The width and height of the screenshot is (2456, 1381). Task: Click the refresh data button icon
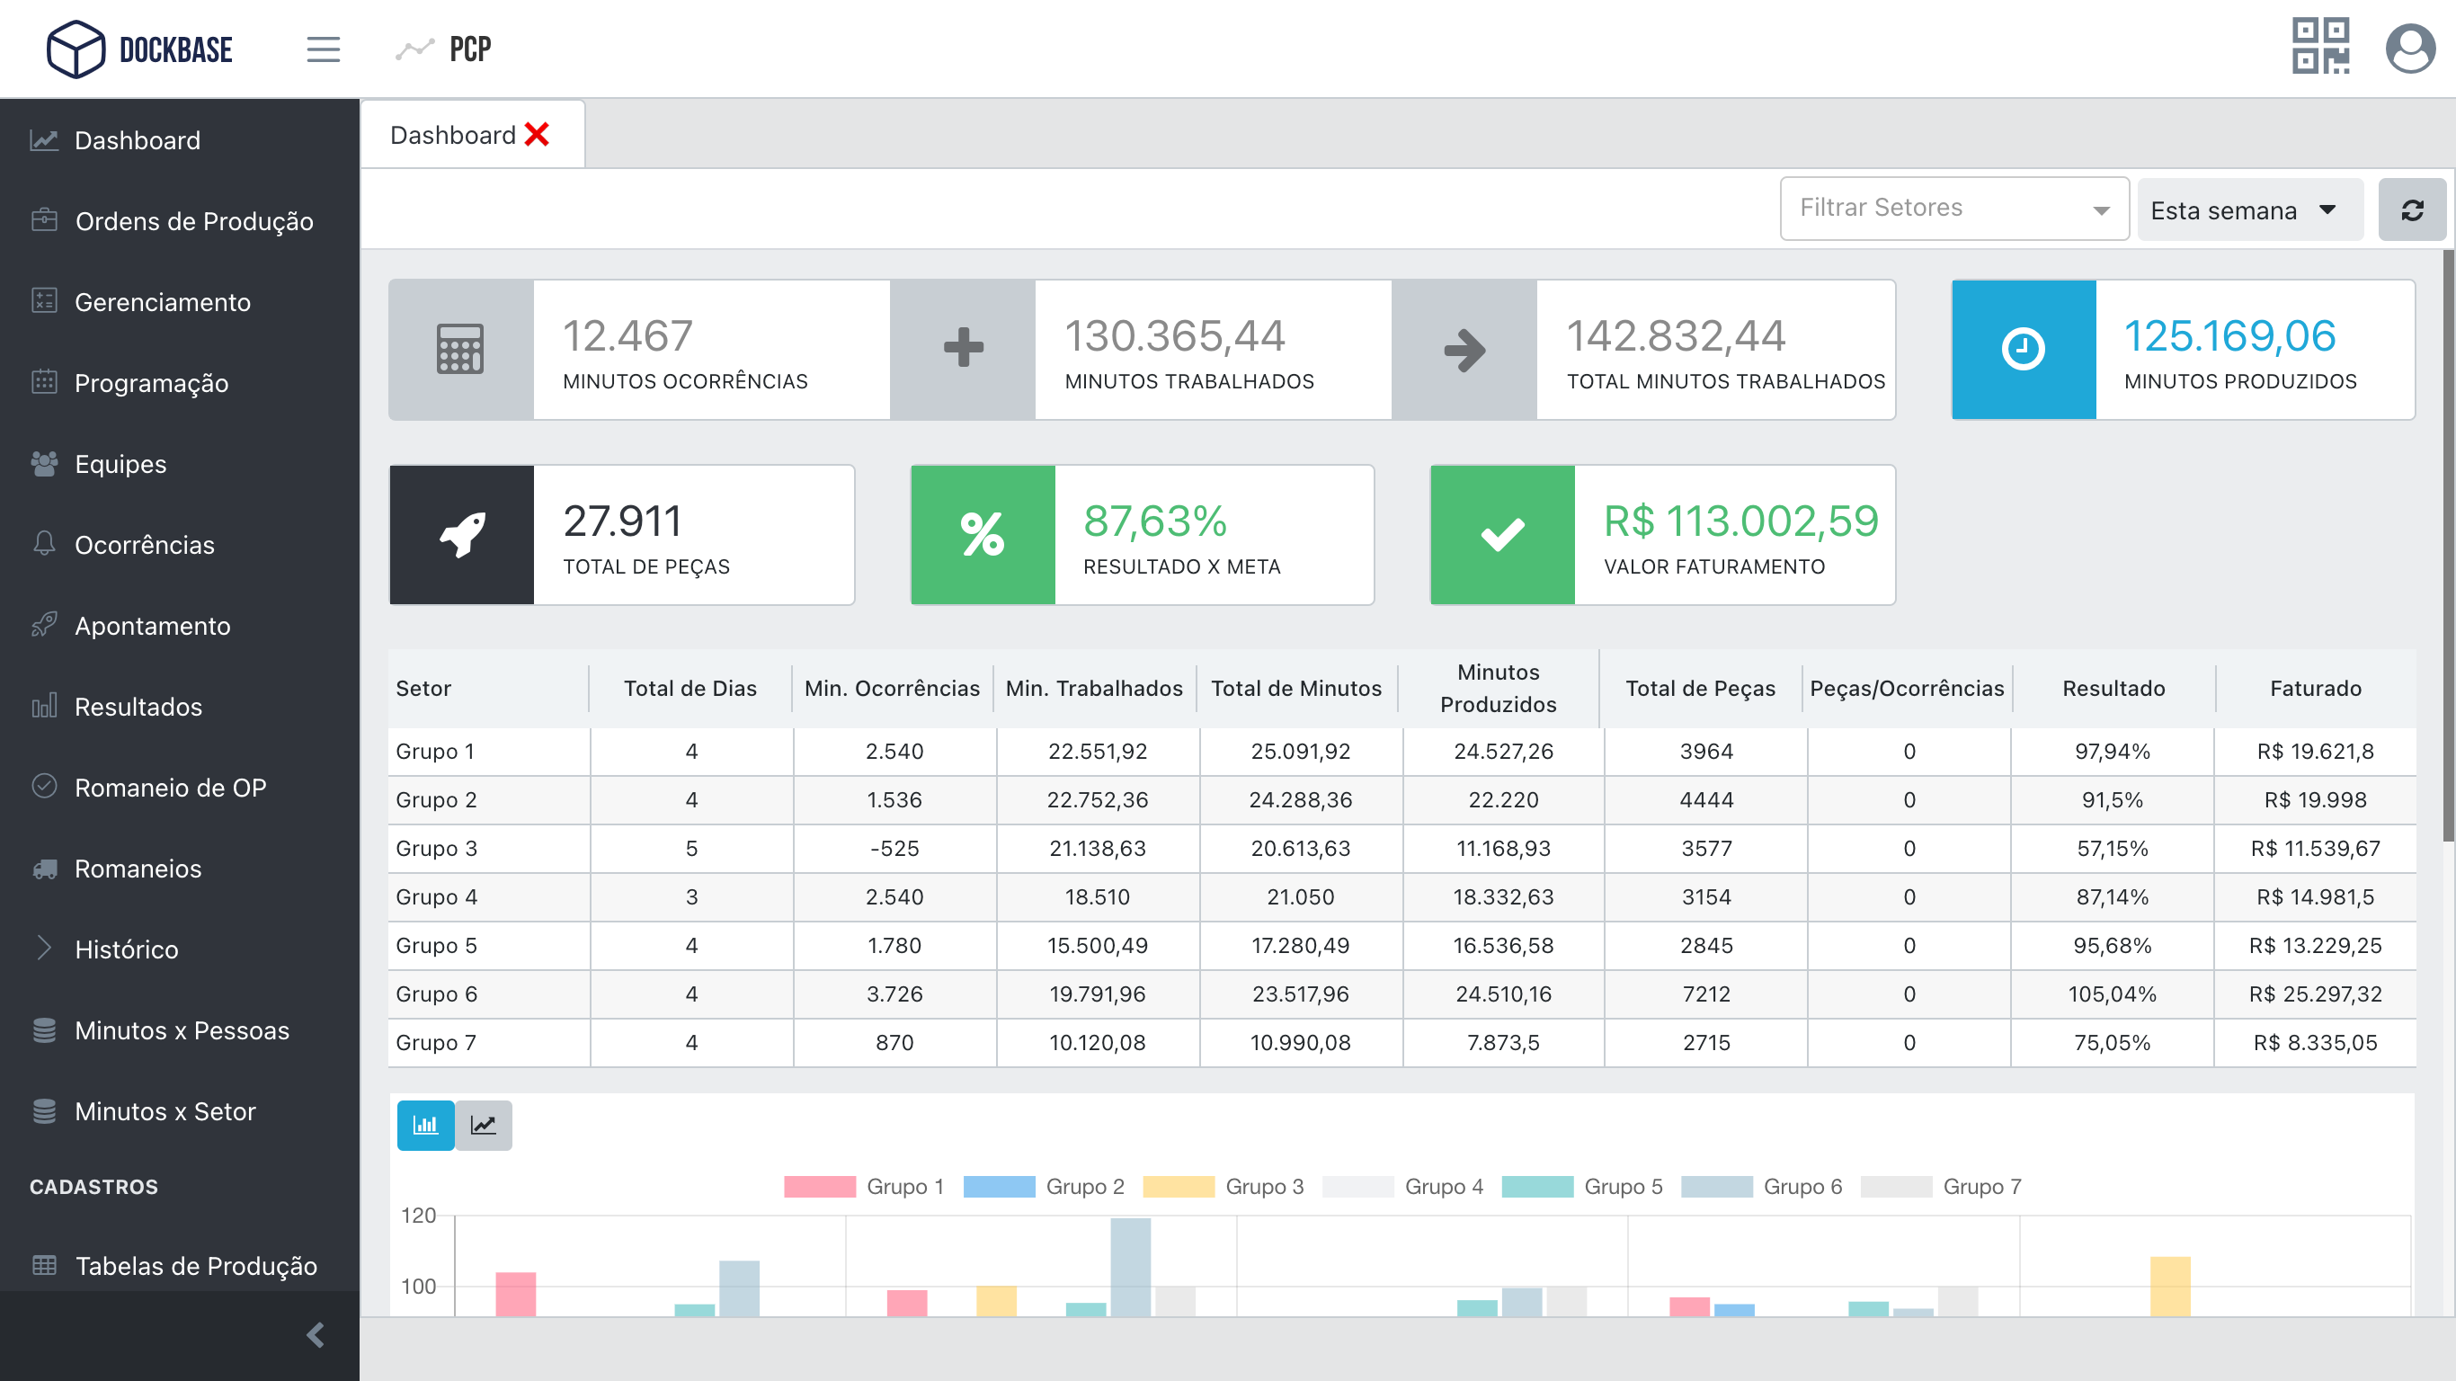pos(2411,209)
